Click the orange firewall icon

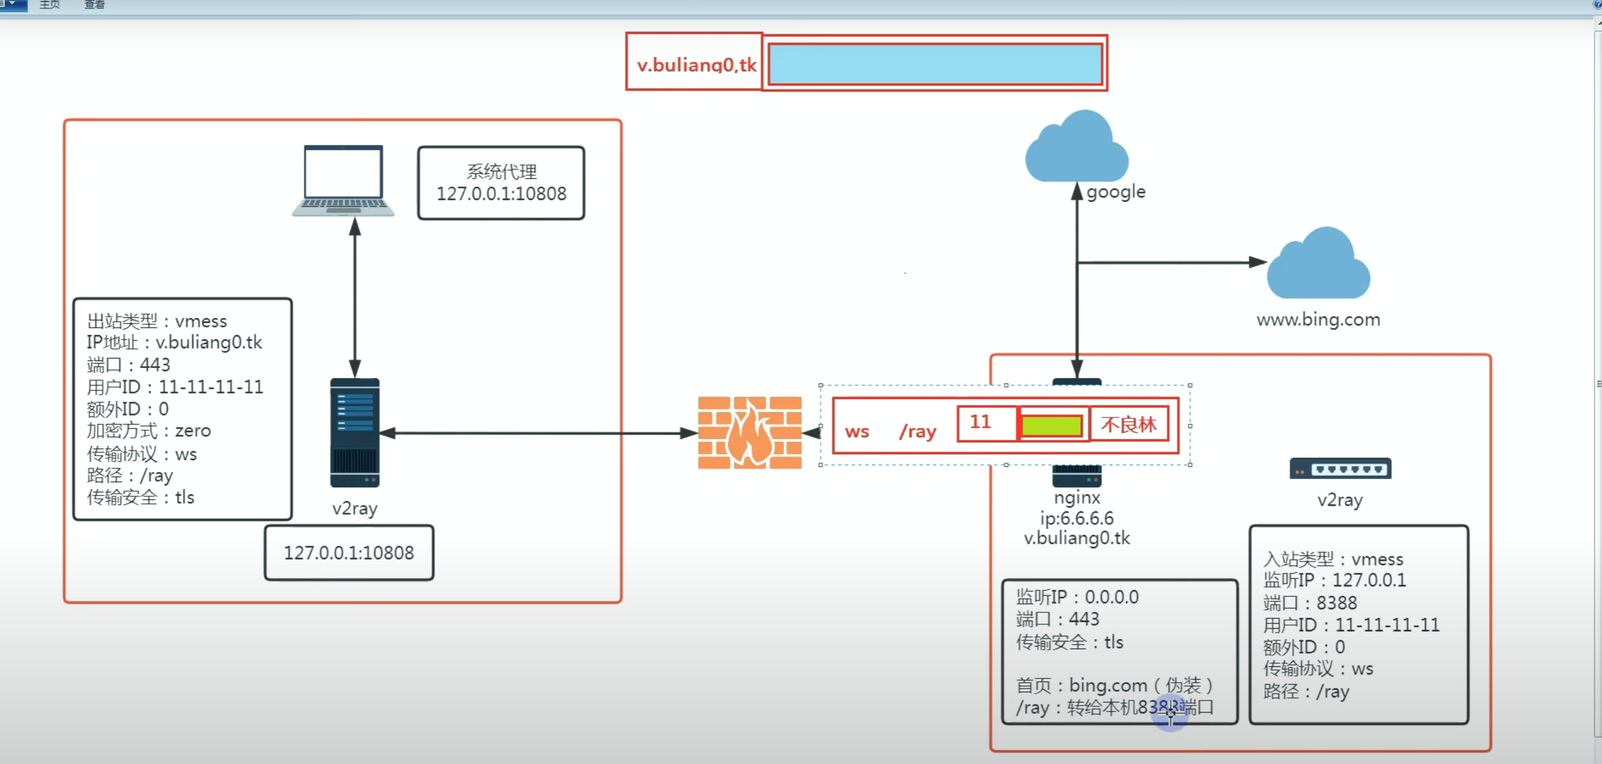click(x=750, y=433)
